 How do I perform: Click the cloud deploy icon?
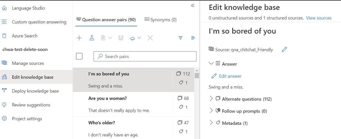(x=133, y=38)
